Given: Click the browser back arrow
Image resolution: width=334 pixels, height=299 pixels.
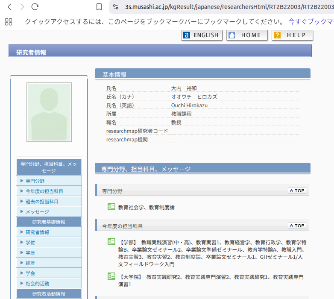Looking at the screenshot, I should (10, 7).
